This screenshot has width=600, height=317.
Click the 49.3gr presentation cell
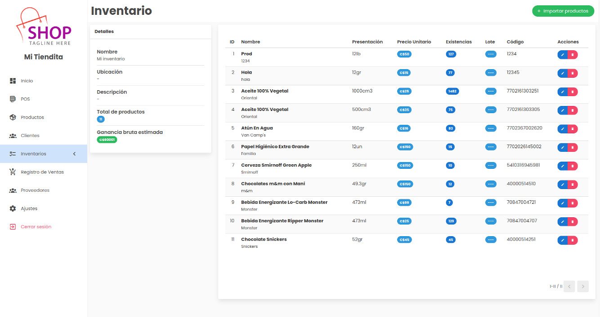point(359,184)
